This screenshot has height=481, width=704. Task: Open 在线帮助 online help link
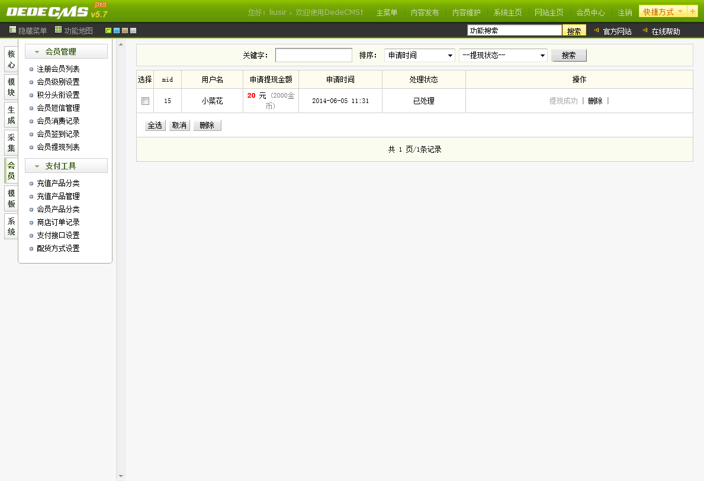click(x=666, y=31)
